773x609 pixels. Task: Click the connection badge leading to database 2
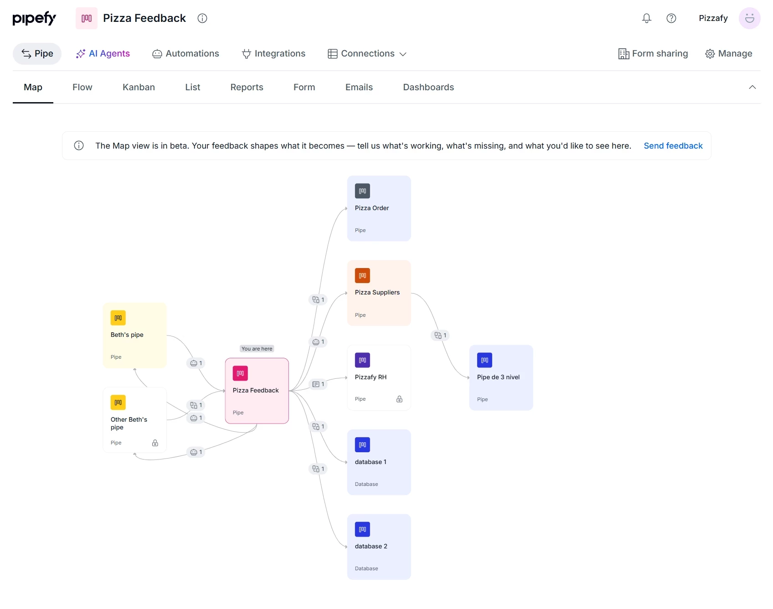pyautogui.click(x=318, y=469)
